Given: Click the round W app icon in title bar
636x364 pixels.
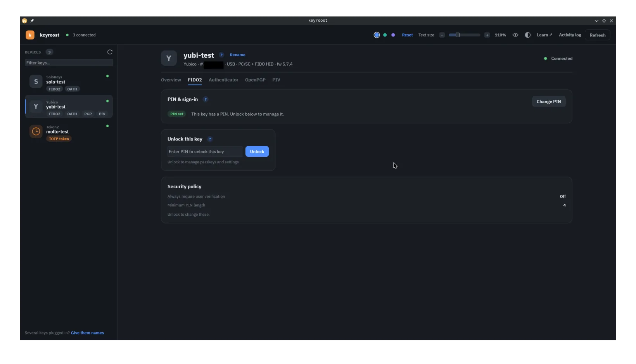Looking at the screenshot, I should (24, 21).
